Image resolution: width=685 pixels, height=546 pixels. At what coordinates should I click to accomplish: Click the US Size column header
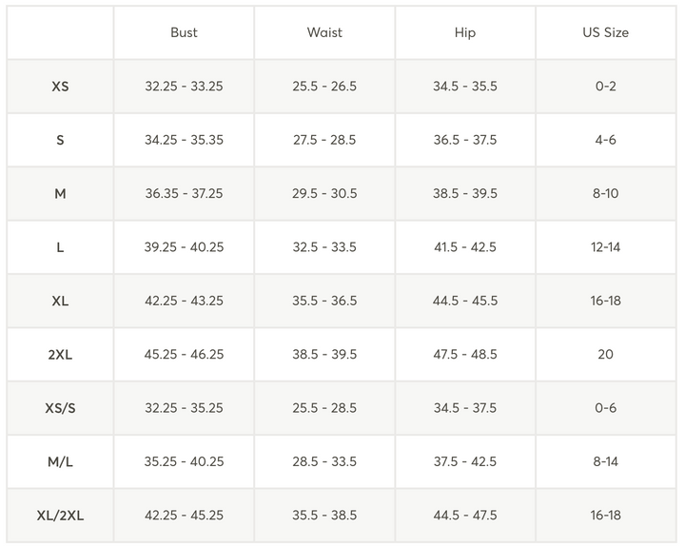[x=605, y=32]
